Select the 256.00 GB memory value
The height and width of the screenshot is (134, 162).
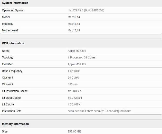click(x=74, y=131)
